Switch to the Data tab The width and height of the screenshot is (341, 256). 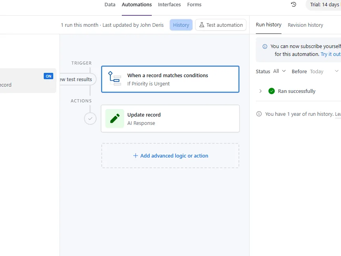[110, 5]
